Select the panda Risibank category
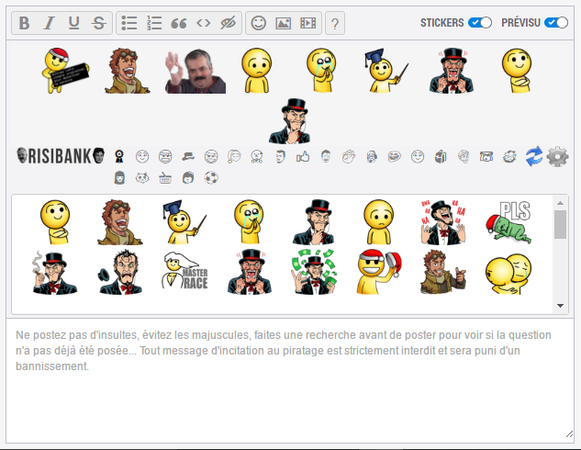 (142, 178)
